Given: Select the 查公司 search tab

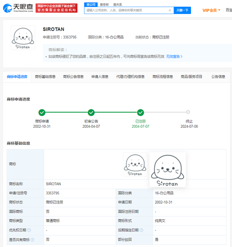Looking at the screenshot, I should pos(90,4).
